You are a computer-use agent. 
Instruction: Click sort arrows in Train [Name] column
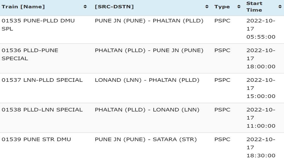[x=85, y=7]
